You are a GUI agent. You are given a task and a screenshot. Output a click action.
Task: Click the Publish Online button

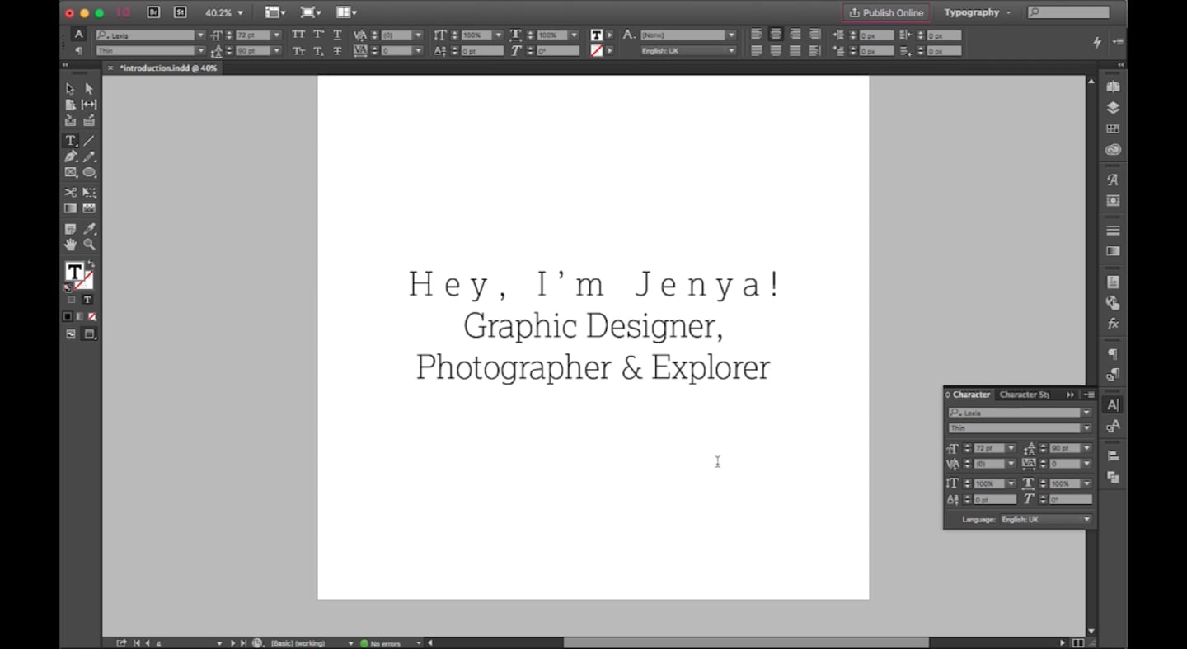tap(885, 12)
